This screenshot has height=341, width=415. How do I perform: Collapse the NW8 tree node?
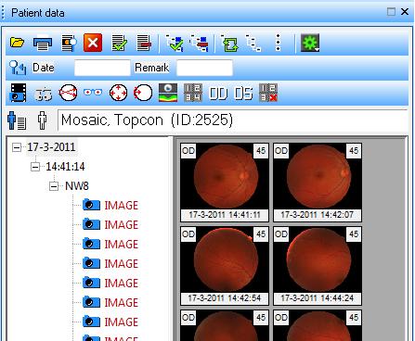tap(54, 186)
